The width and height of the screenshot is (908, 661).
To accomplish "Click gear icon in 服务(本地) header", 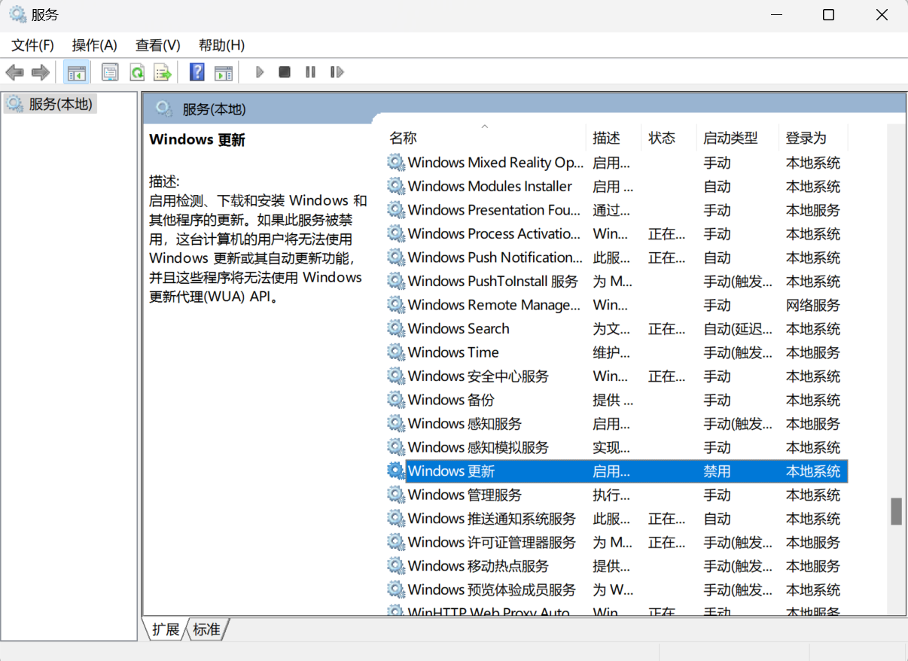I will pyautogui.click(x=163, y=109).
